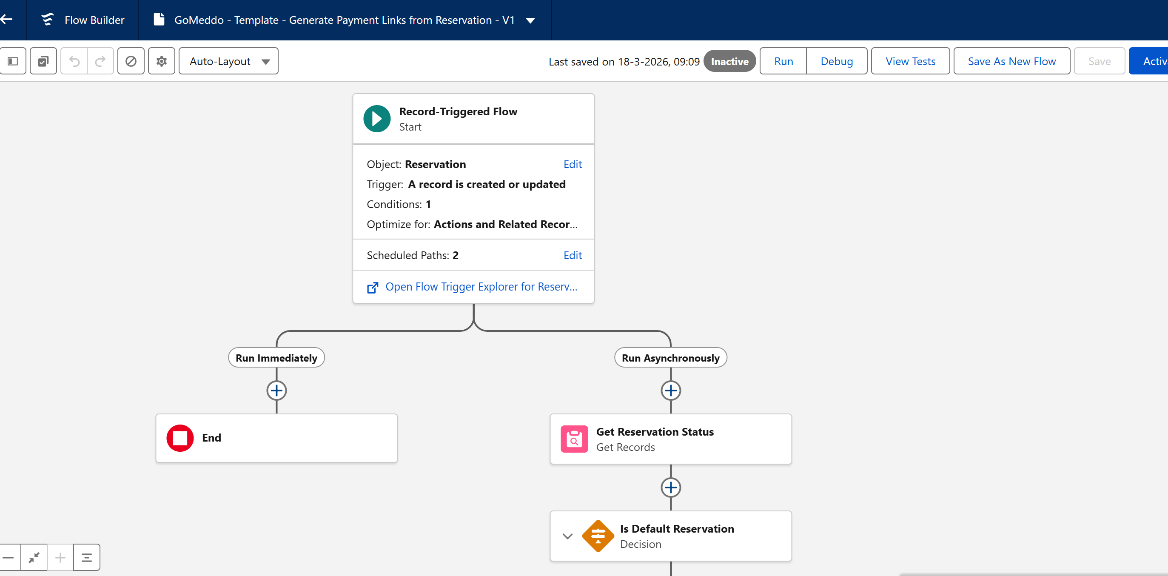Click the show errors circle-slash icon
The image size is (1168, 576).
[x=131, y=61]
